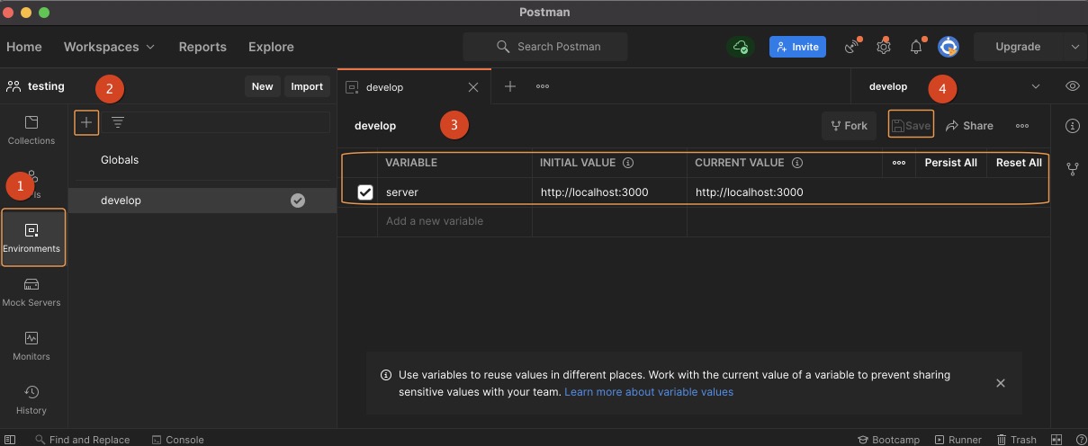Open the user avatar menu

[x=949, y=47]
